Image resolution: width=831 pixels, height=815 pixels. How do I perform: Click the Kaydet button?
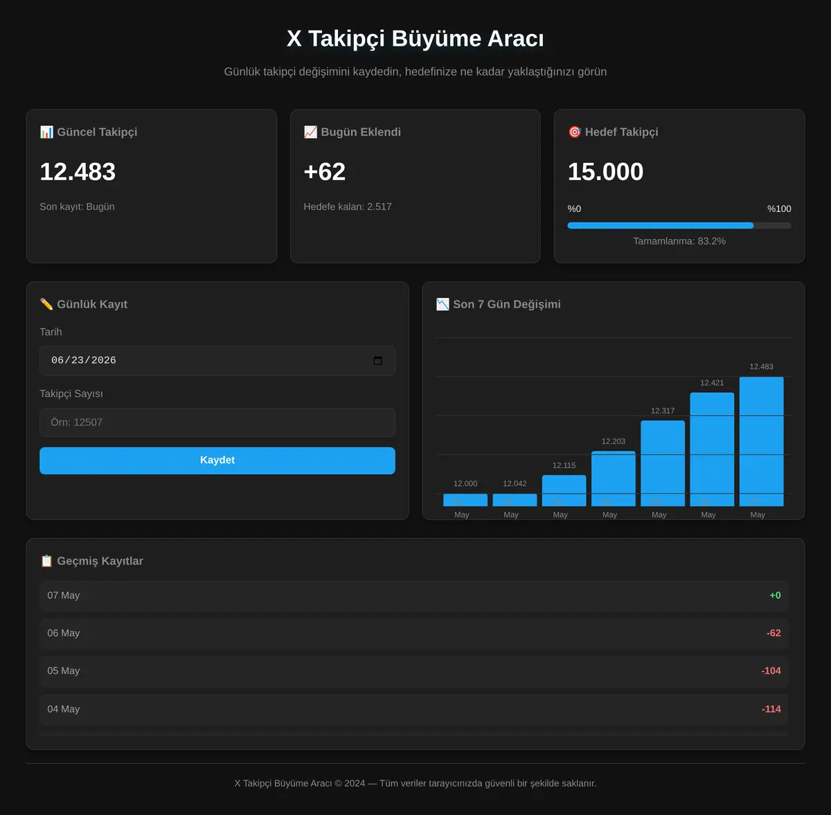[217, 460]
